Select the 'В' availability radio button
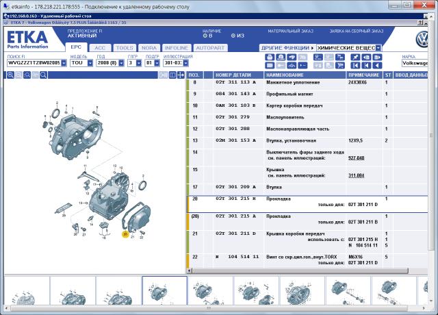This screenshot has width=438, height=315. [x=205, y=36]
